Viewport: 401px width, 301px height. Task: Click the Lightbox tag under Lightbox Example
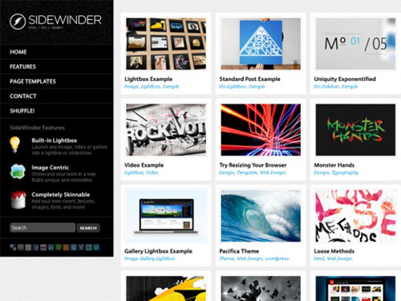pyautogui.click(x=150, y=87)
